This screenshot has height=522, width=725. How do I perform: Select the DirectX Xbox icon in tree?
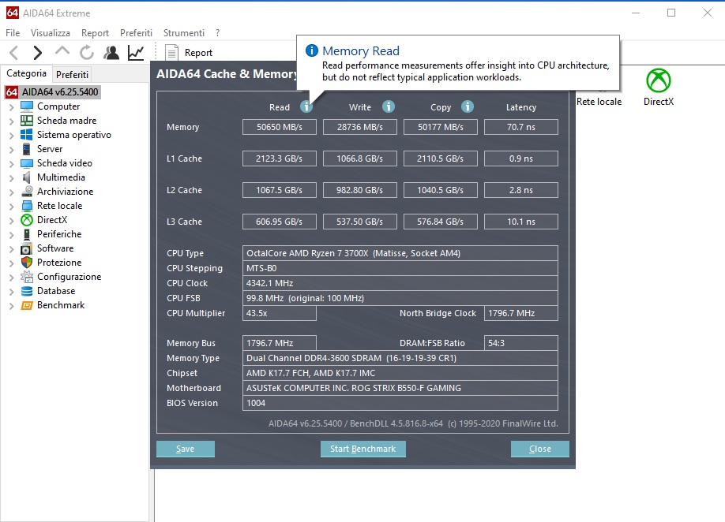point(27,220)
